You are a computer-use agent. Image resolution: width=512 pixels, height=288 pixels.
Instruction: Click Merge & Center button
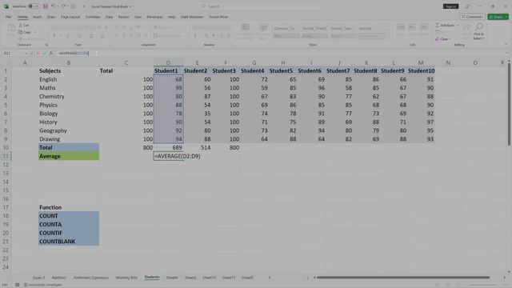coord(167,35)
